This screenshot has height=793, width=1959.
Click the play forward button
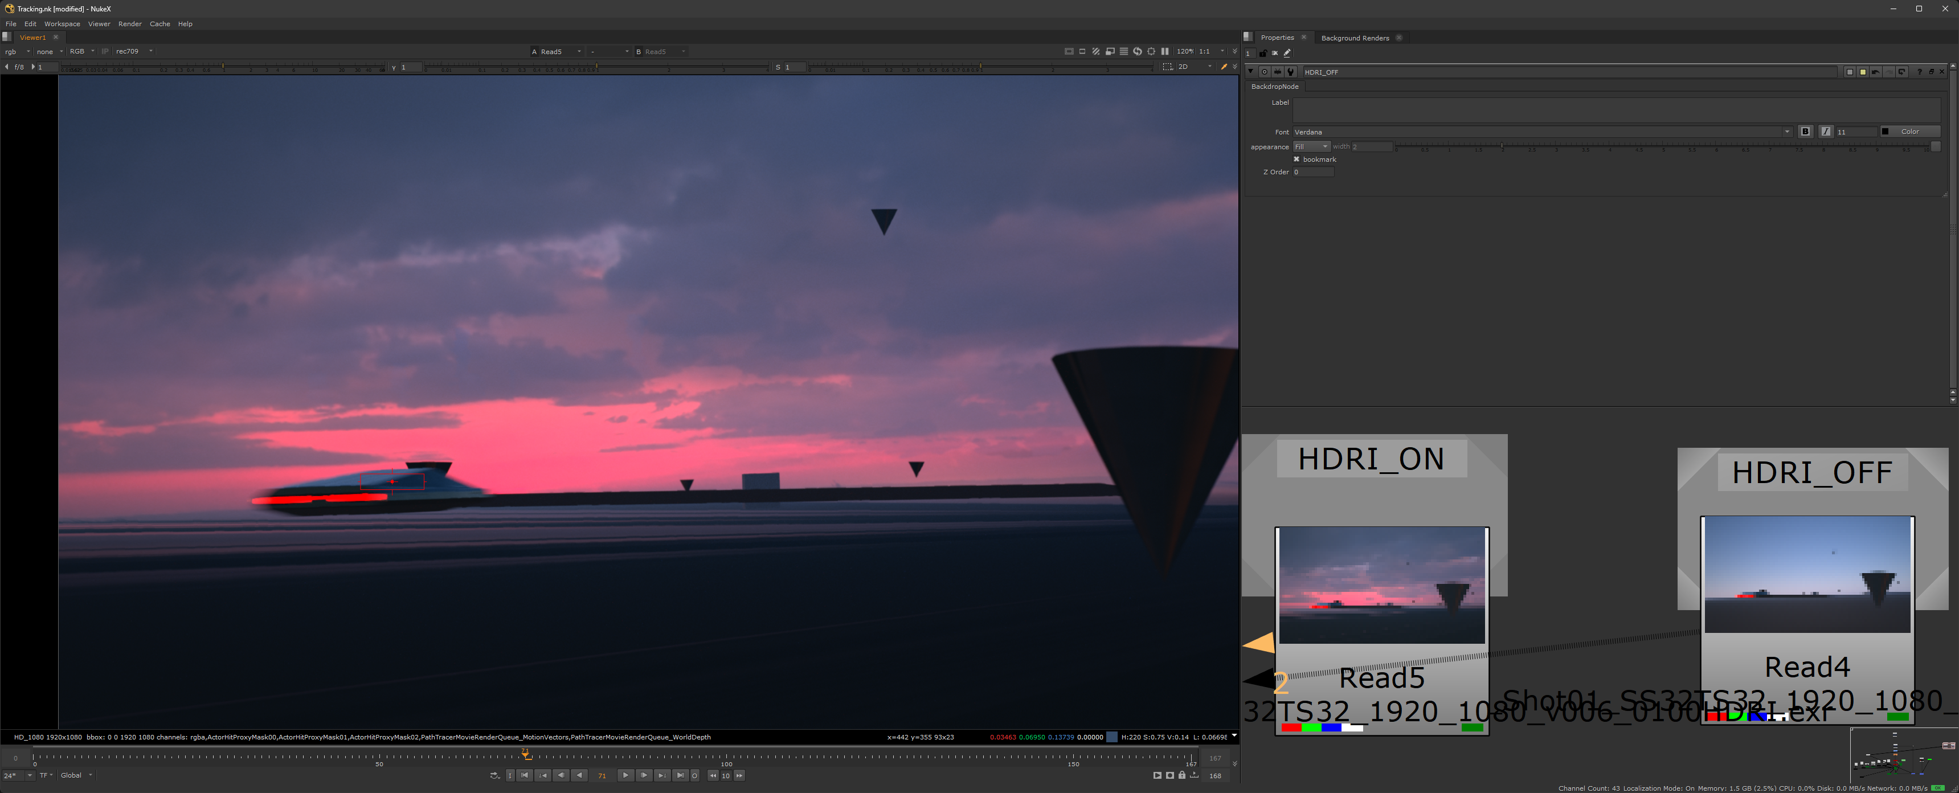[x=625, y=775]
